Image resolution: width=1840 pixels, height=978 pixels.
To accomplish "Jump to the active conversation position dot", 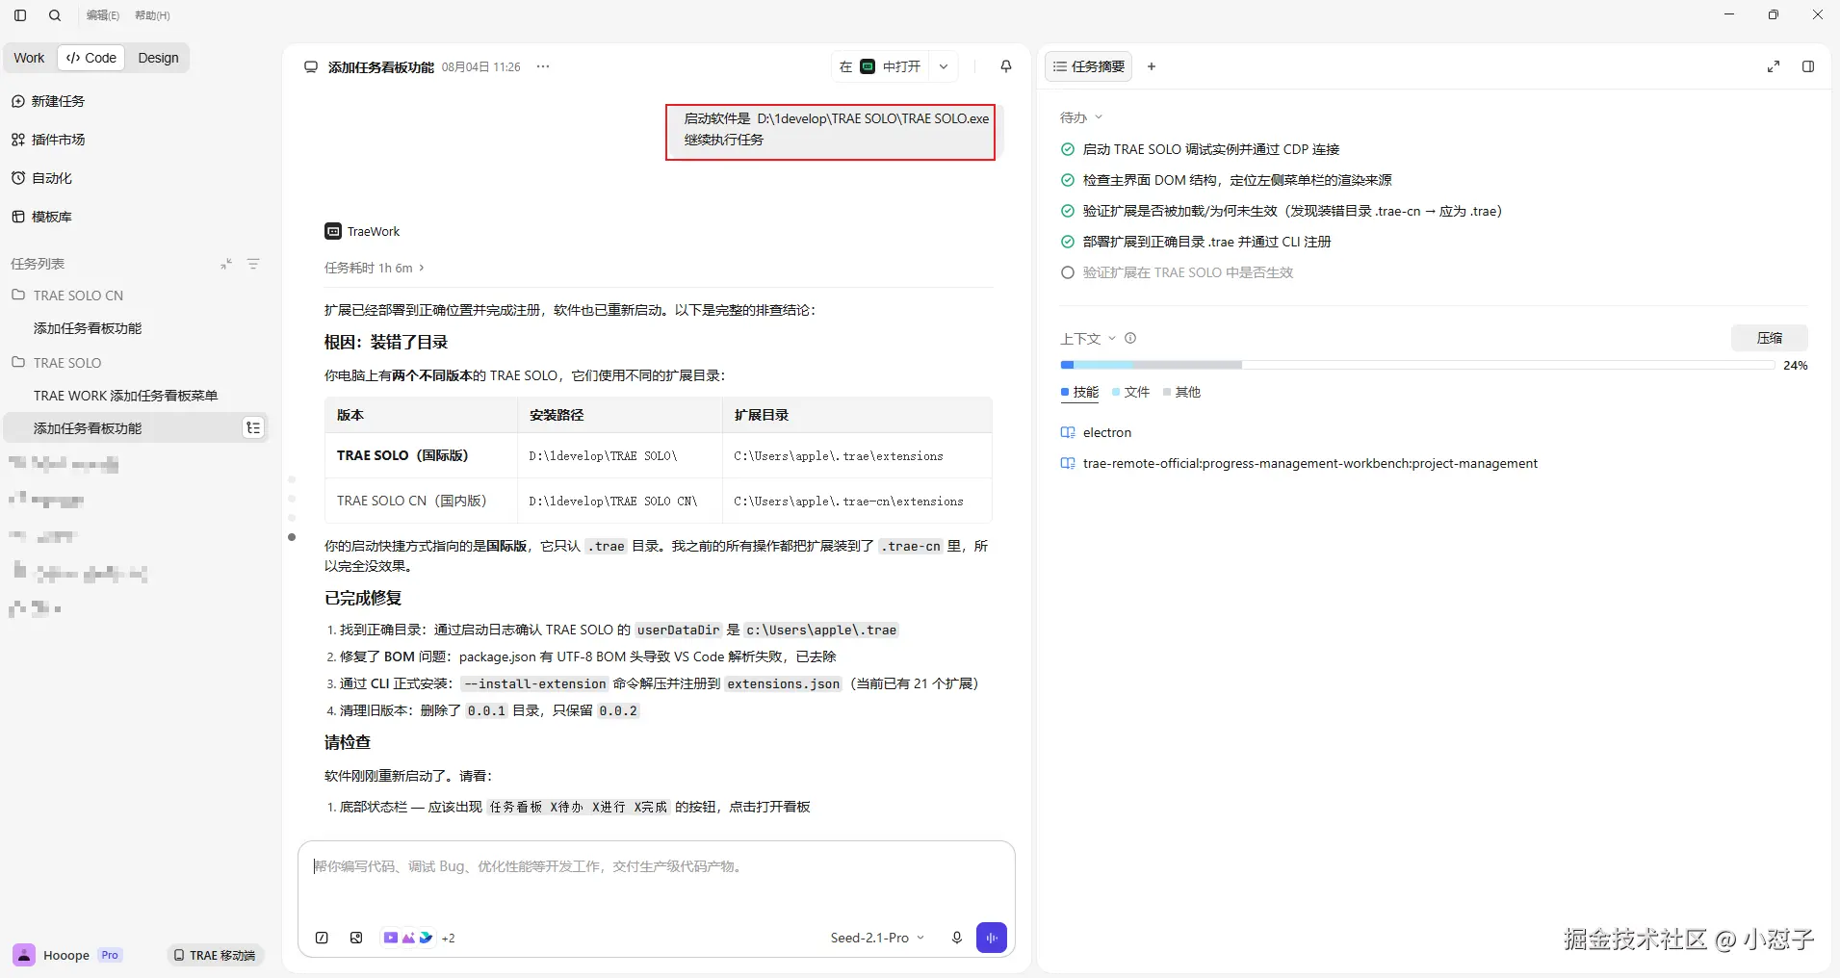I will (292, 537).
